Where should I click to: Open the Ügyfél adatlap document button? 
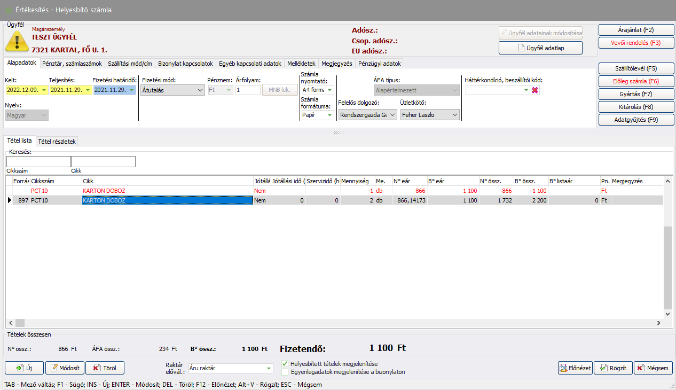(x=540, y=48)
